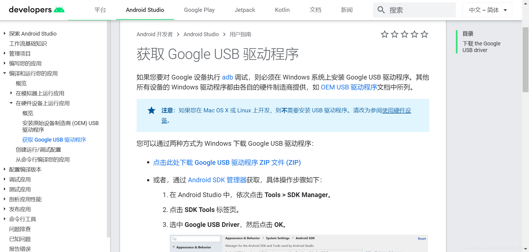
Task: Click the 用户指南 breadcrumb
Action: [240, 34]
